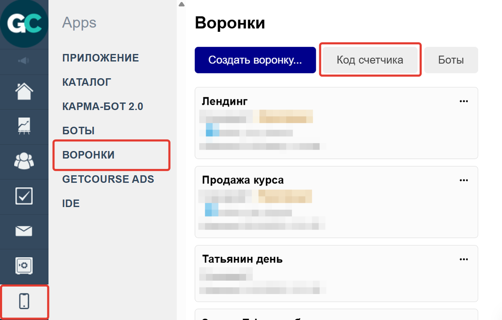
Task: Open the IDE section
Action: pos(70,203)
